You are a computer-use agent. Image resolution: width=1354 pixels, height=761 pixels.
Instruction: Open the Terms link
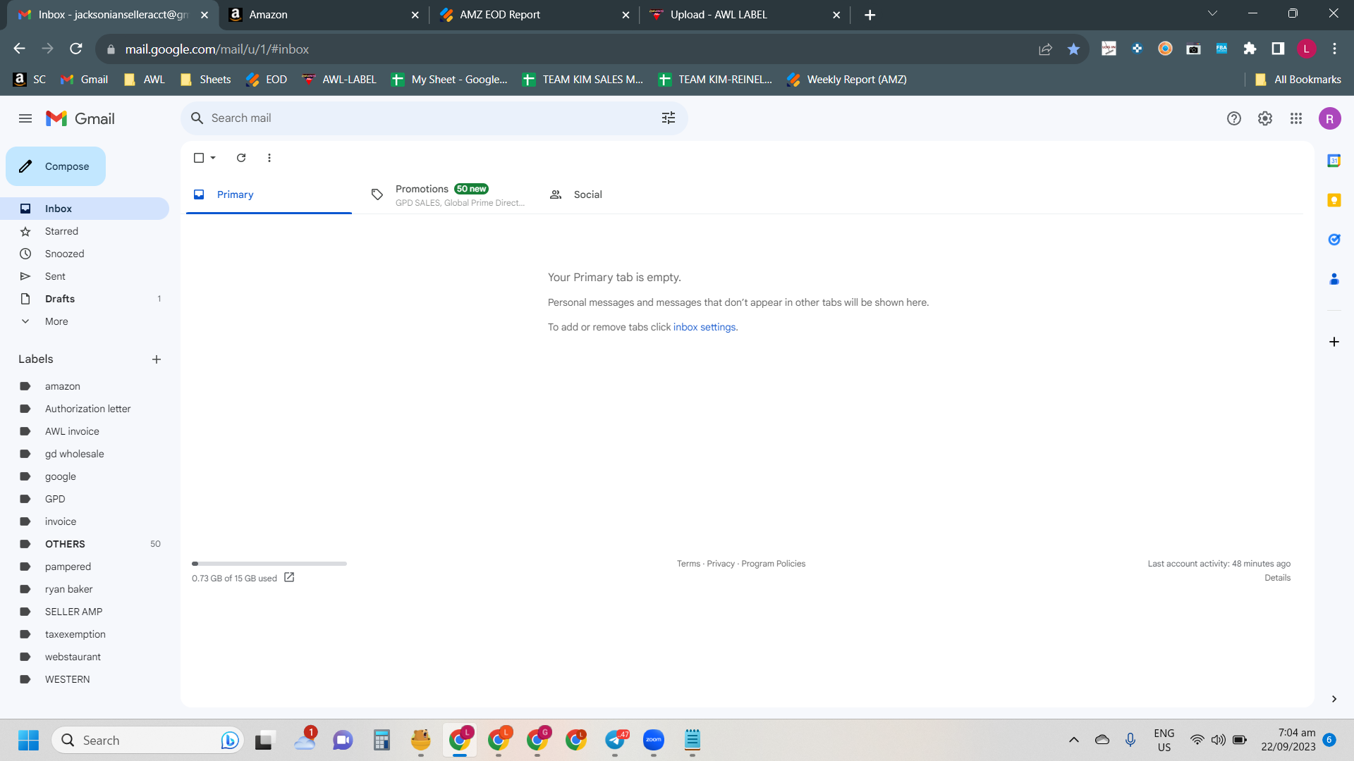(688, 564)
